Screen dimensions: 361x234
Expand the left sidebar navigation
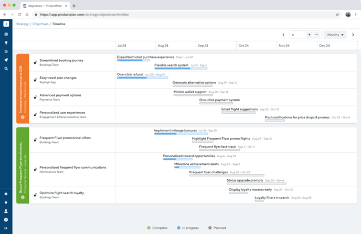pos(6,24)
